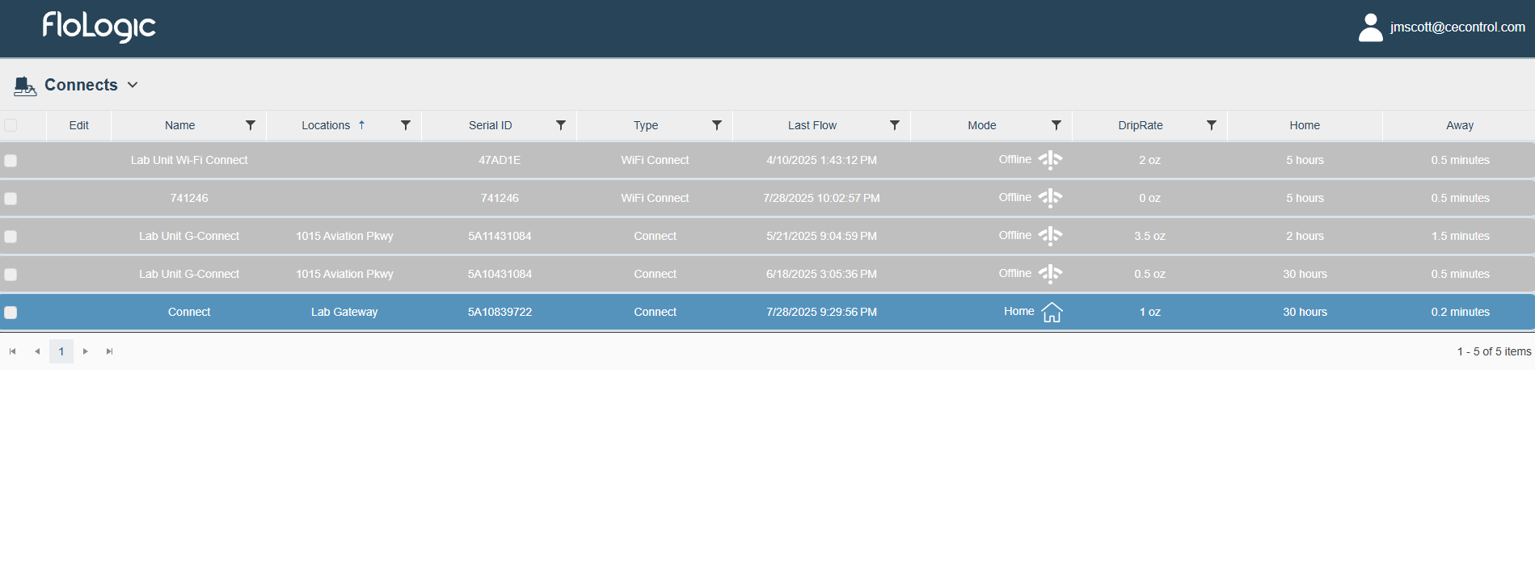Image resolution: width=1535 pixels, height=584 pixels.
Task: Check the Lab Unit Wi-Fi Connect row
Action: pyautogui.click(x=11, y=161)
